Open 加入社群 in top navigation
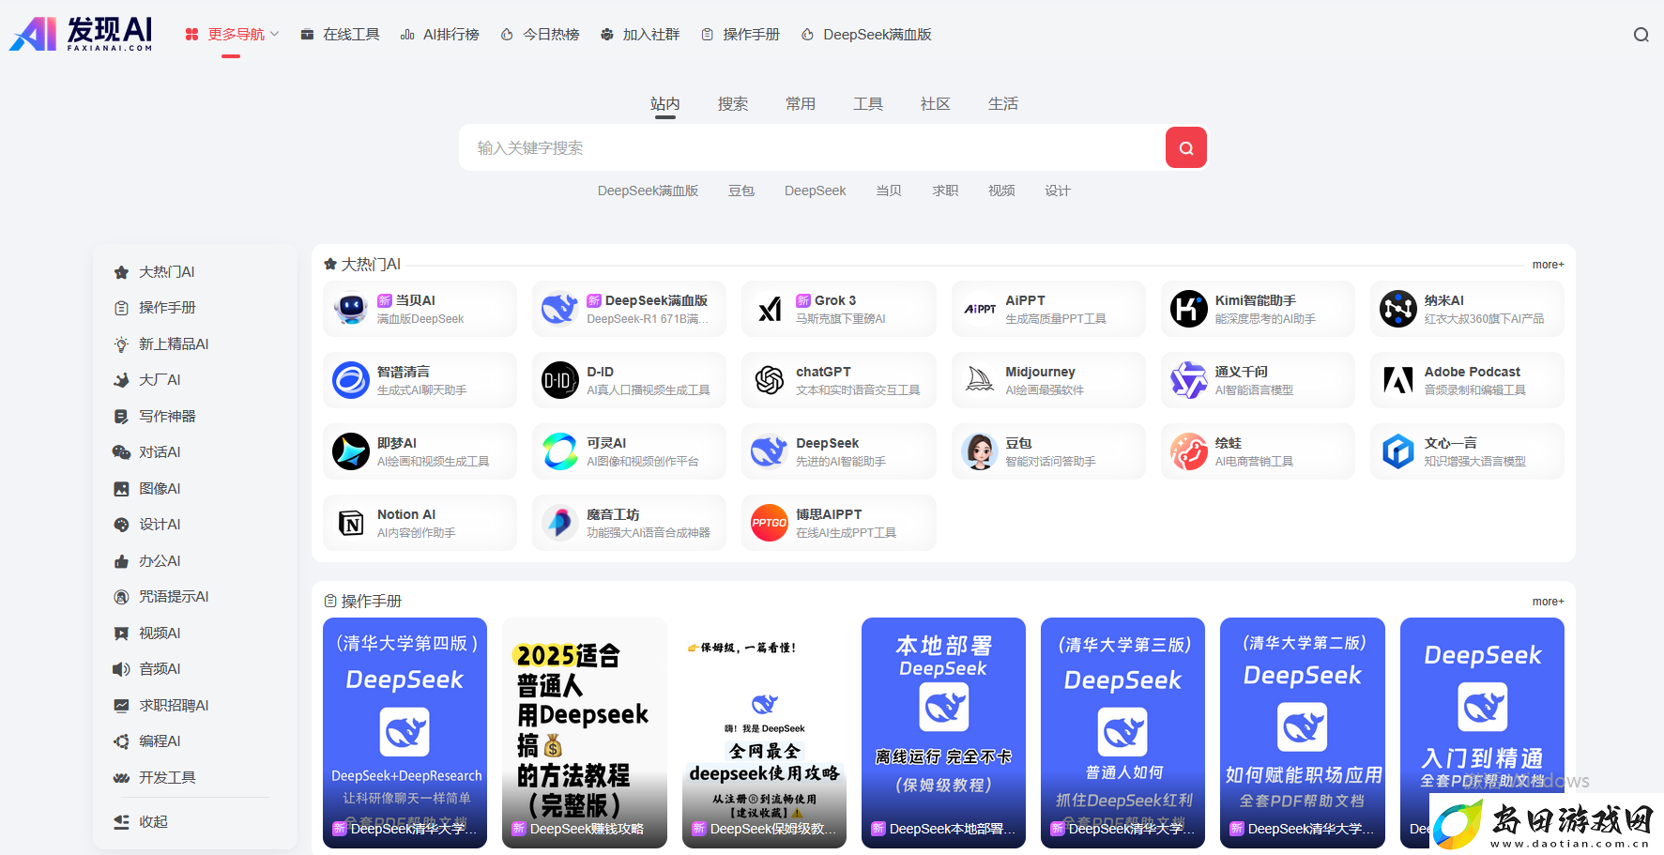 (640, 35)
